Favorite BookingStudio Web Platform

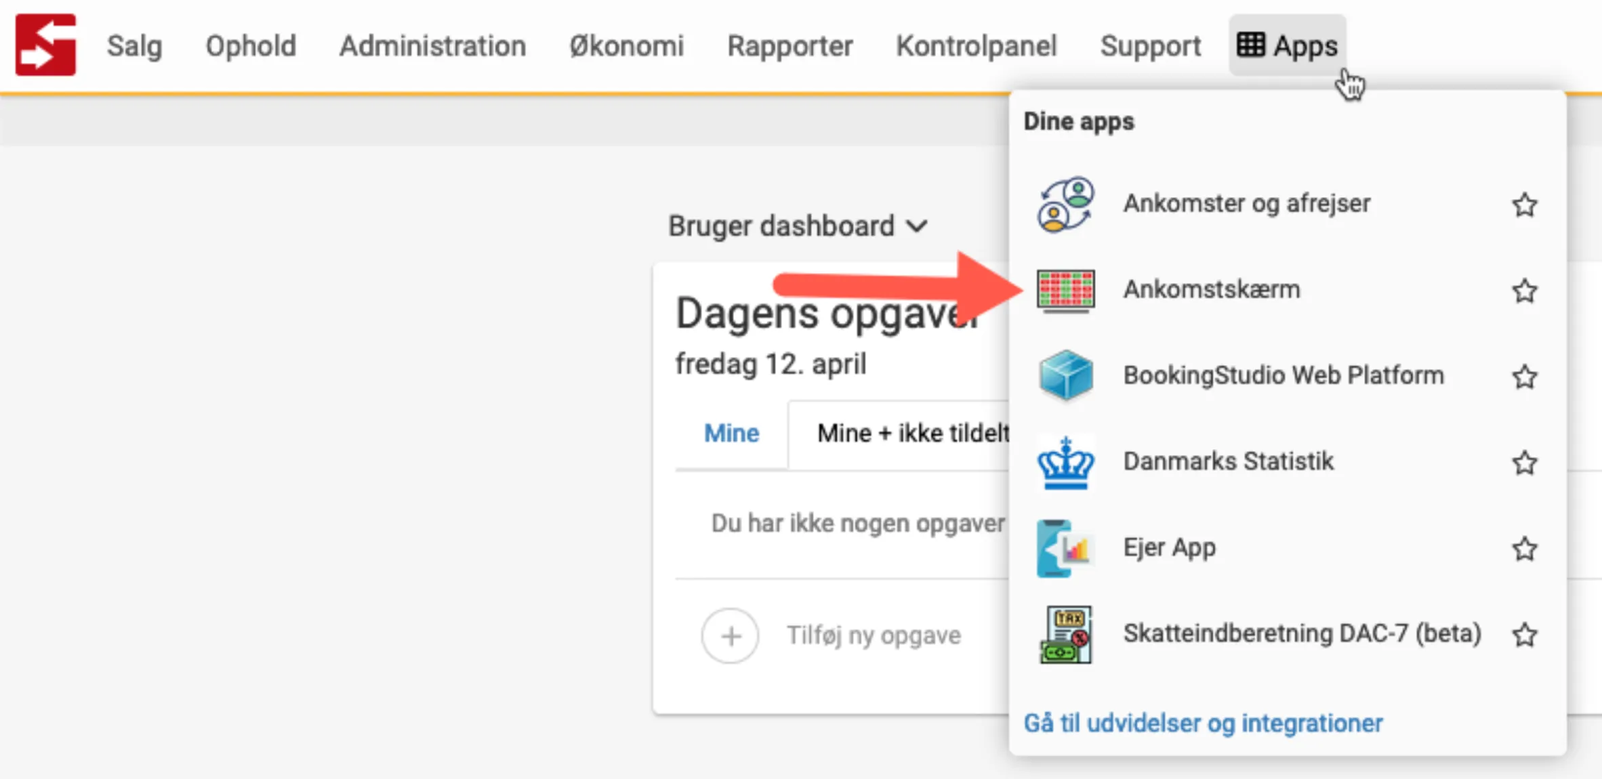(x=1525, y=377)
